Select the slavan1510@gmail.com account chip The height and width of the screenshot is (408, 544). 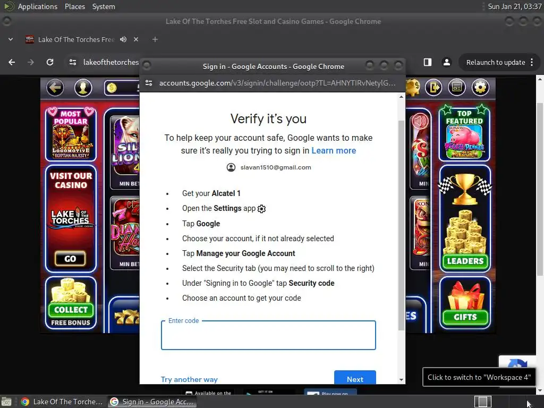(269, 167)
